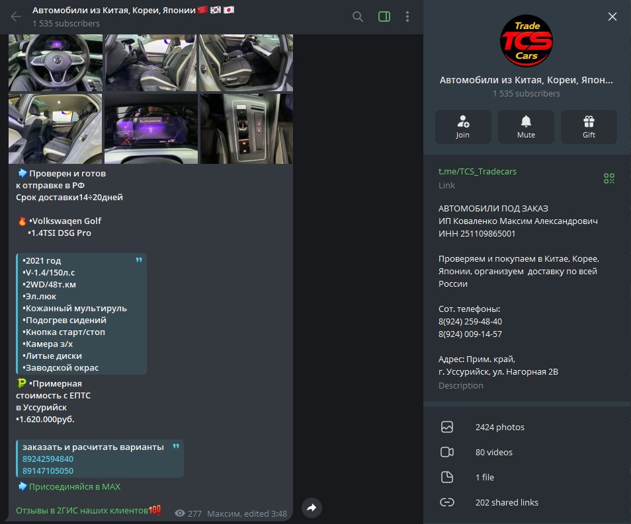The image size is (631, 524).
Task: Open search in the channel
Action: point(357,17)
